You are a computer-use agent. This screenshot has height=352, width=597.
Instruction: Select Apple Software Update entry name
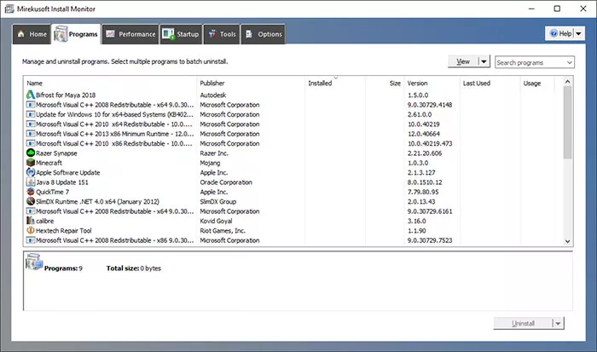pos(67,173)
